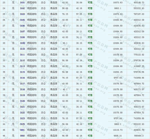
Task: Click room number 3109
Action: [22, 43]
